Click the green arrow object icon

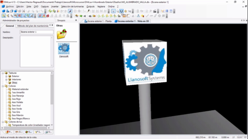point(81,16)
